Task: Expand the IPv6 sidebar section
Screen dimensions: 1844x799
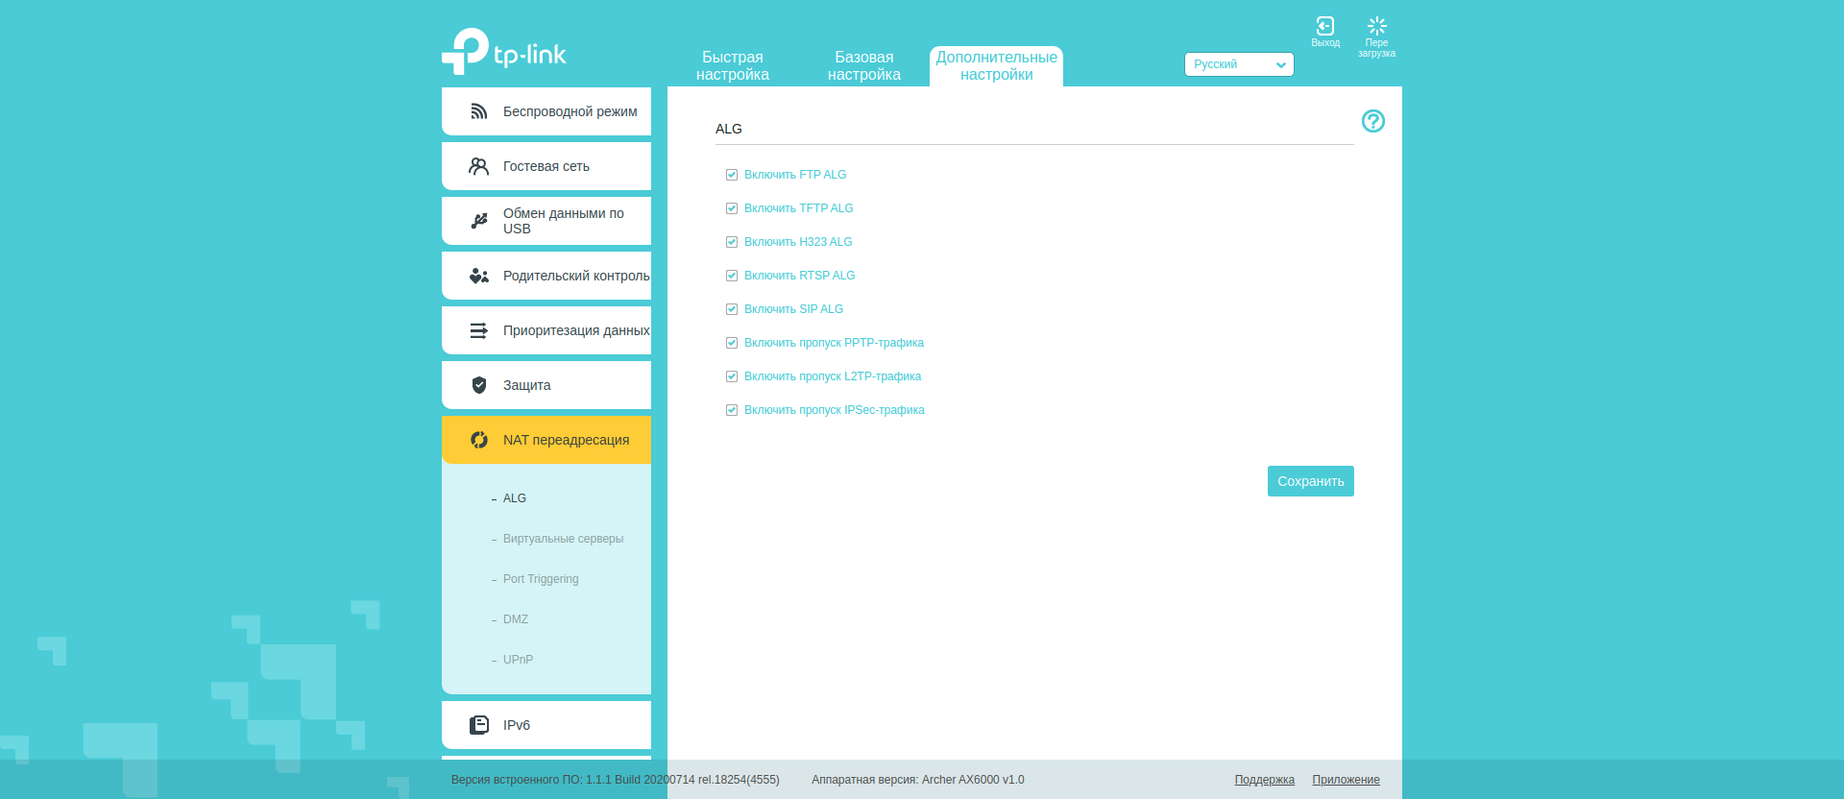Action: point(546,725)
